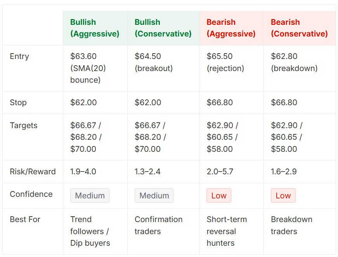Click the Bullish (Conservative) column header
Screen dimensions: 338x257
(163, 28)
